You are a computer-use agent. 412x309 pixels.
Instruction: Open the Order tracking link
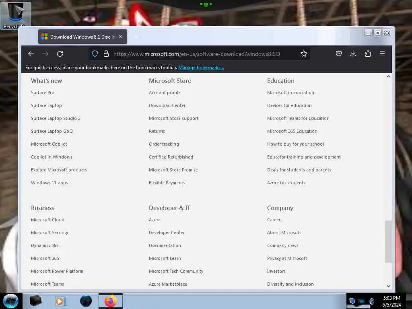click(164, 144)
